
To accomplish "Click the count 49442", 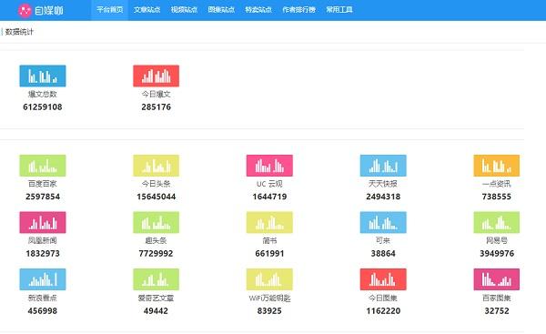I will [x=156, y=311].
